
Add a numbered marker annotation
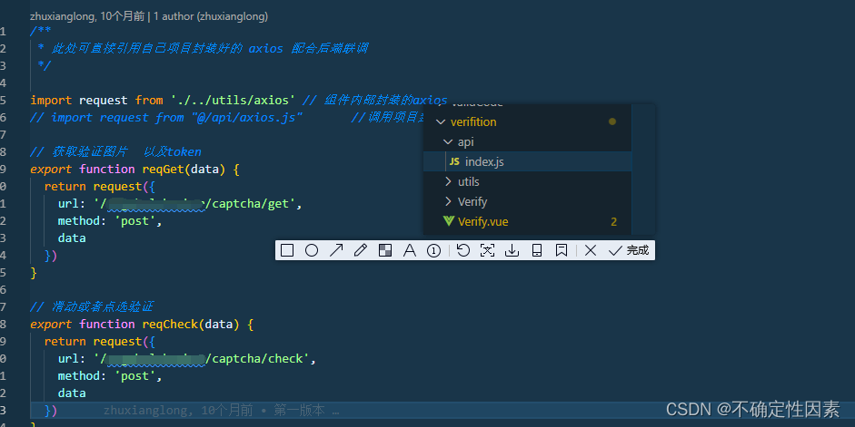(434, 250)
